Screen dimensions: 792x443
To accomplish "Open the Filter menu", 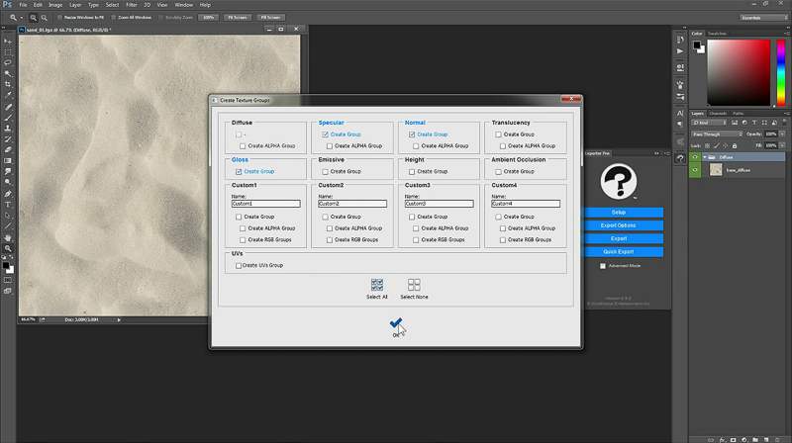I will coord(131,5).
